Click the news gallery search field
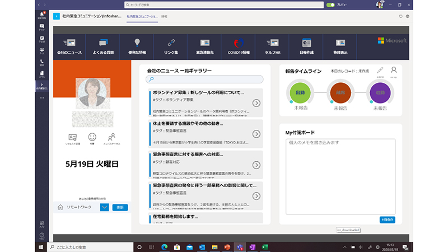This screenshot has width=448, height=252. click(x=204, y=79)
